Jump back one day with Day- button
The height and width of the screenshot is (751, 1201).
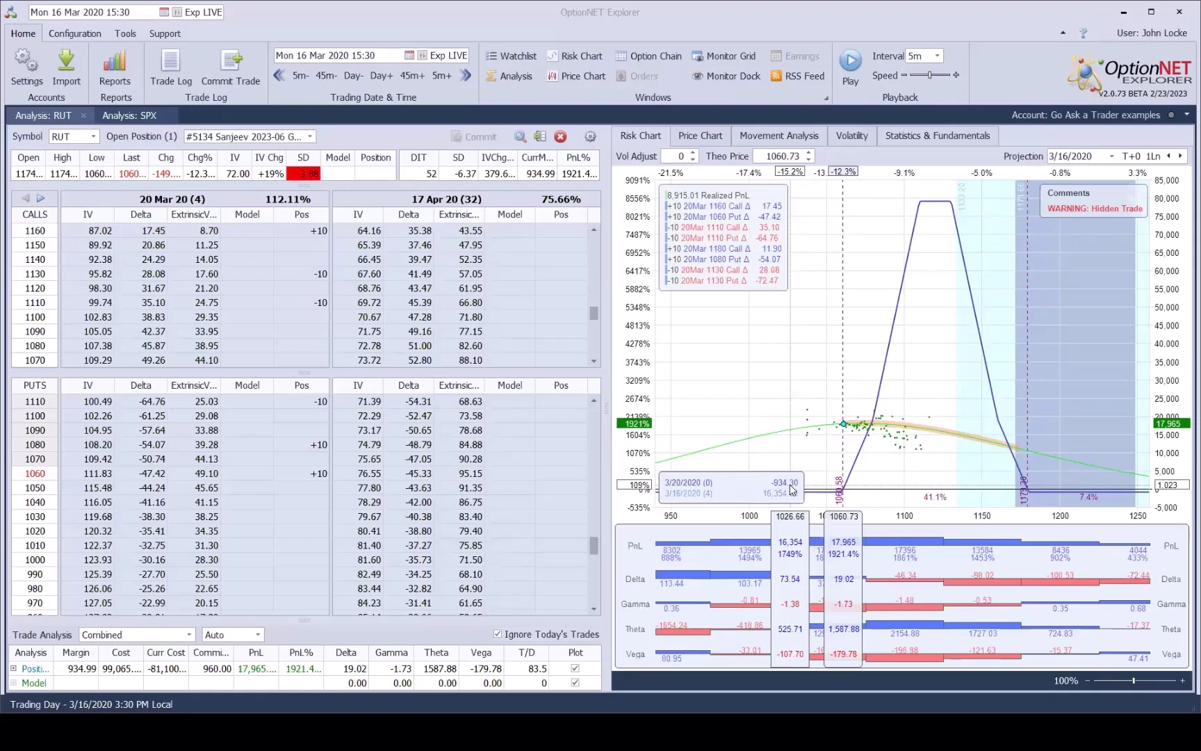point(353,75)
